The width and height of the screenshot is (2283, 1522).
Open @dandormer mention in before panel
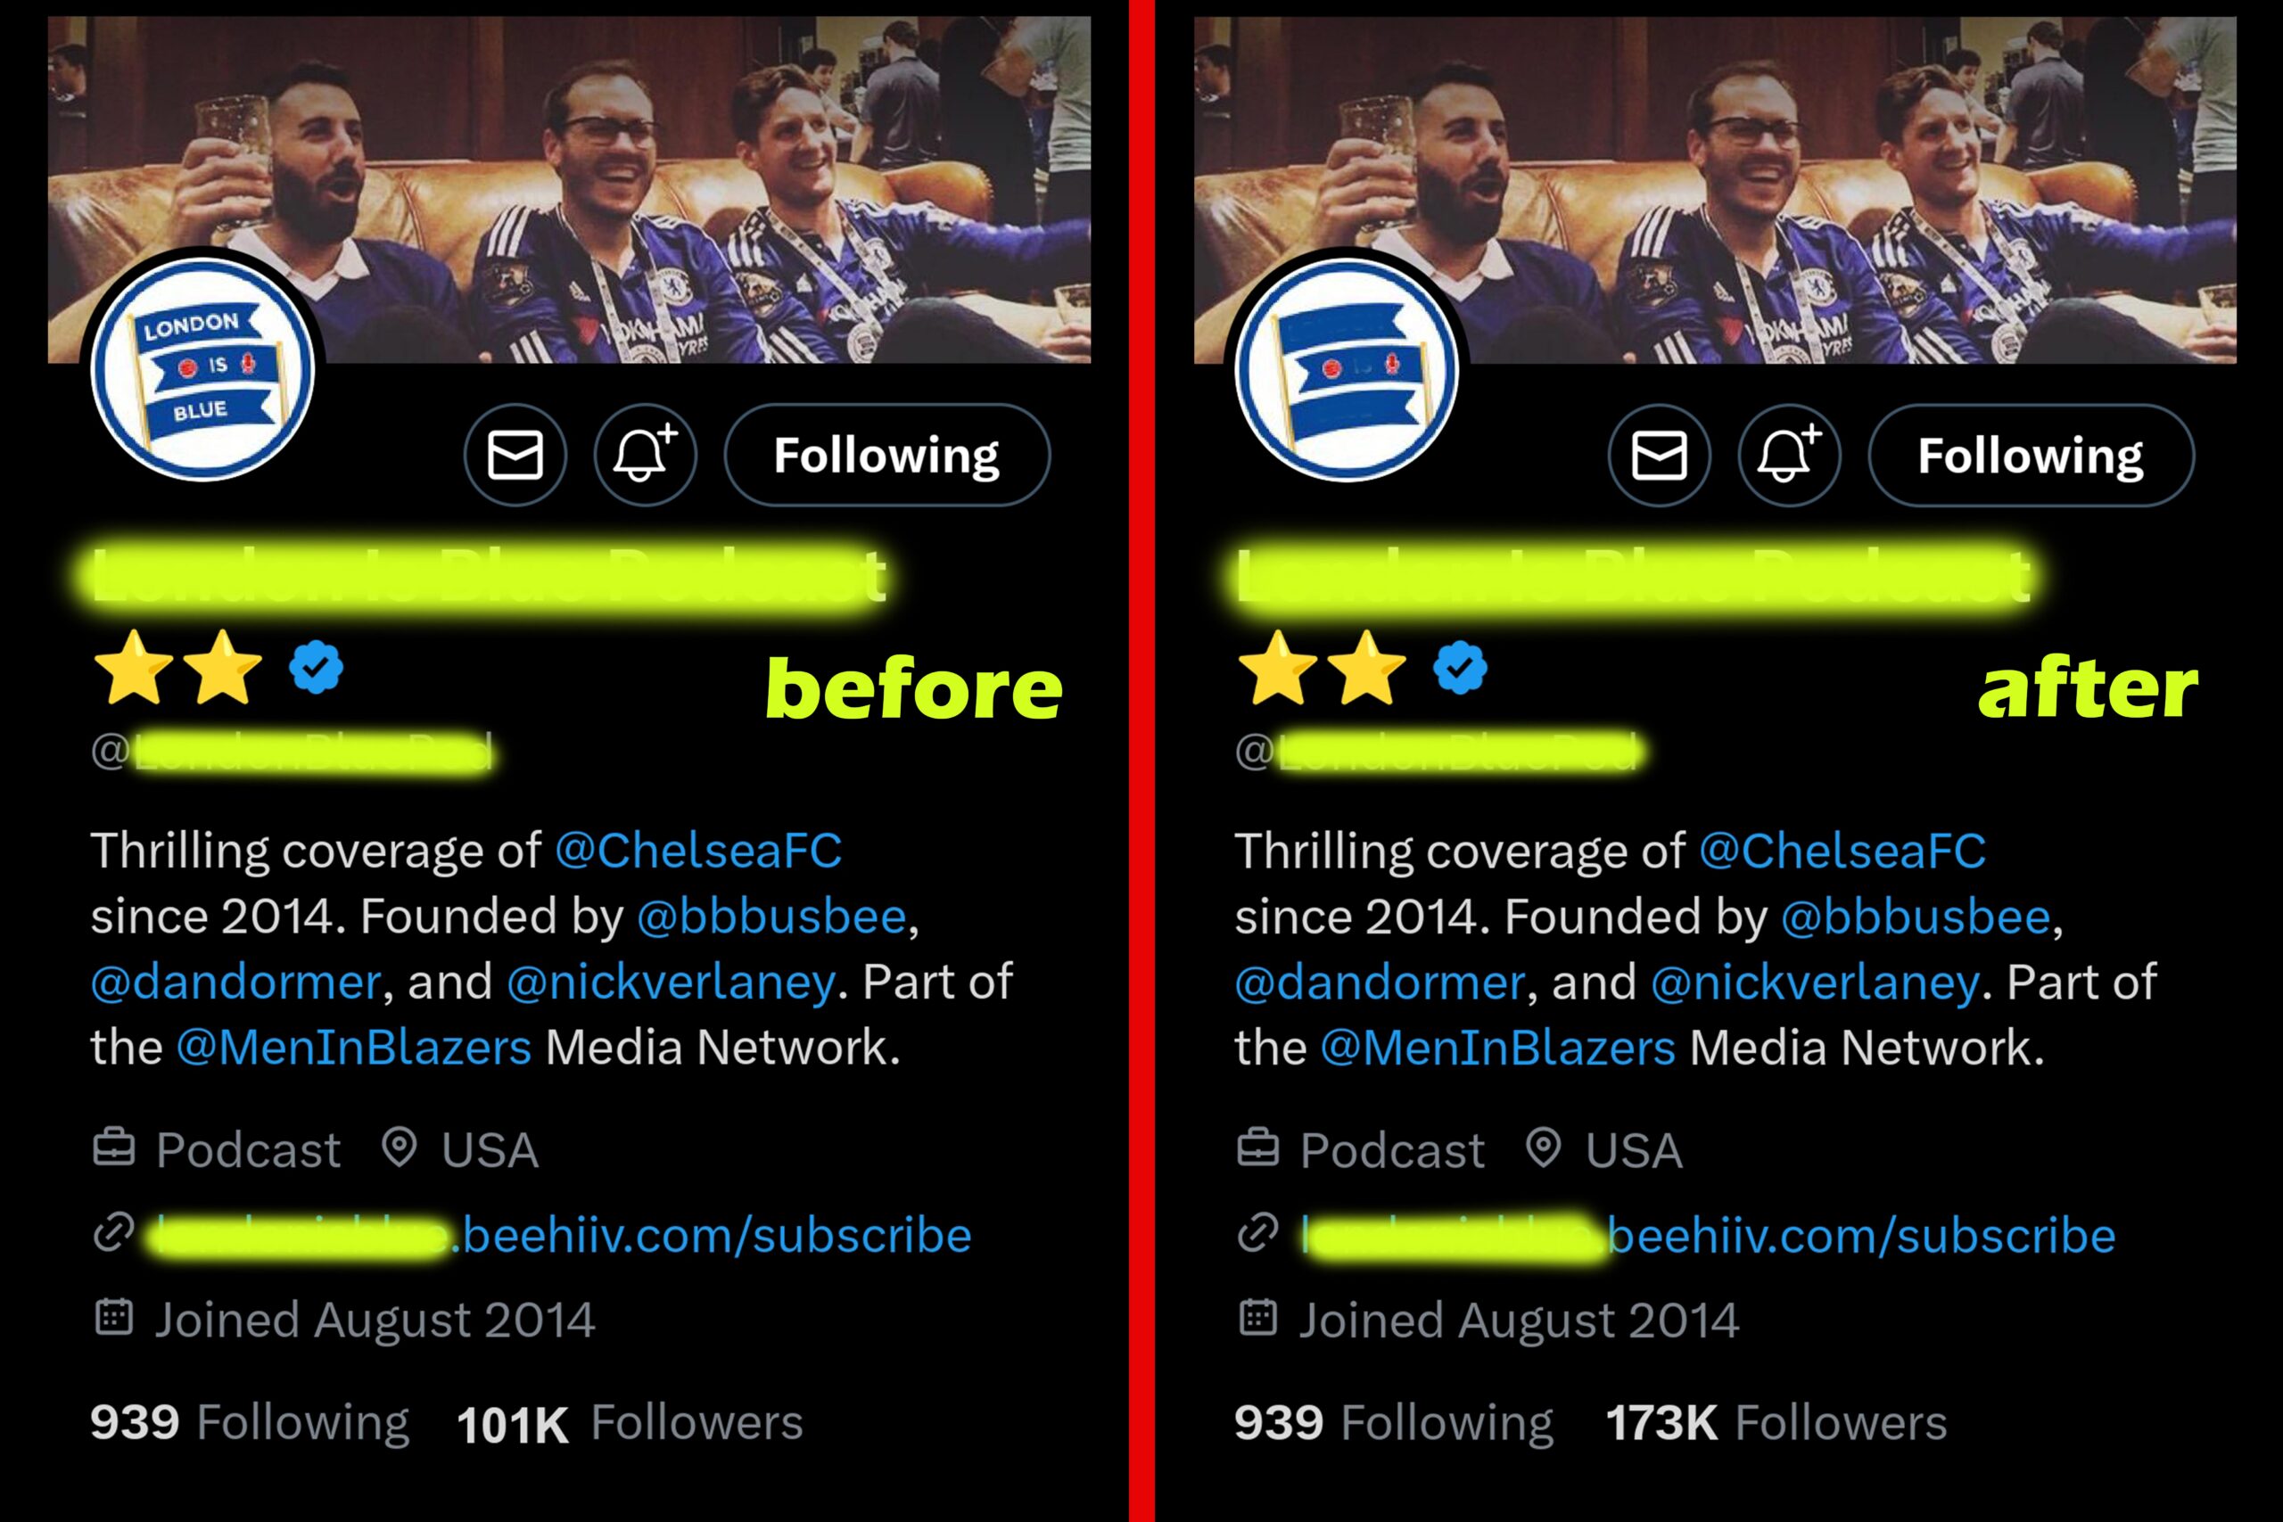(x=235, y=983)
